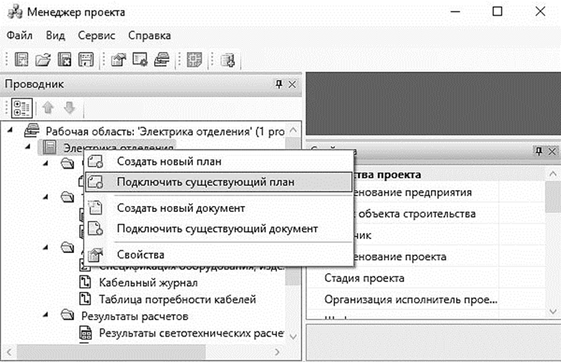Screen dimensions: 561x362
Task: Click the explorer horizontal scrollbar right arrow
Action: pyautogui.click(x=278, y=351)
